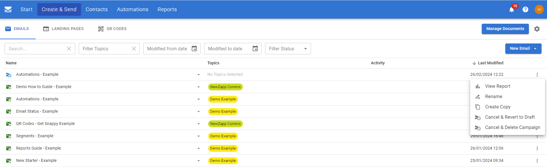Expand the Segments - Example row arrow

tap(199, 136)
